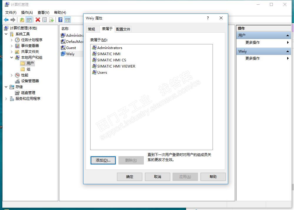Image resolution: width=294 pixels, height=210 pixels.
Task: Select the SIMATIC HMI CS group entry
Action: click(109, 60)
